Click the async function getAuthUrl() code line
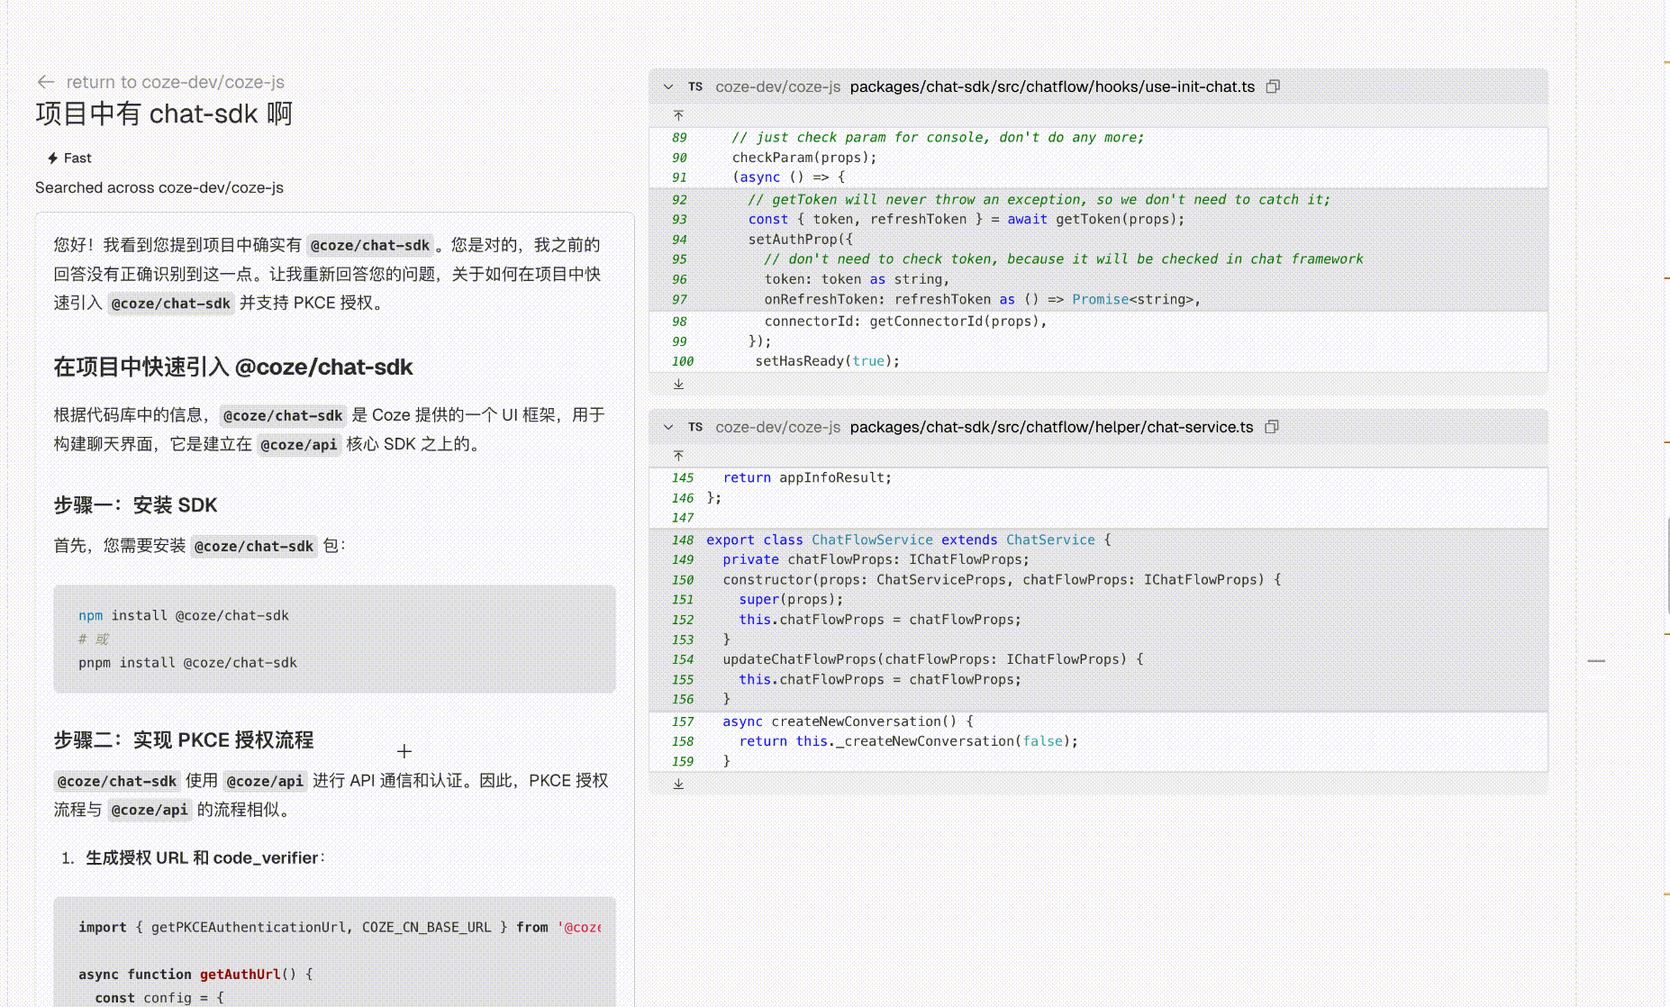Image resolution: width=1670 pixels, height=1007 pixels. [195, 975]
